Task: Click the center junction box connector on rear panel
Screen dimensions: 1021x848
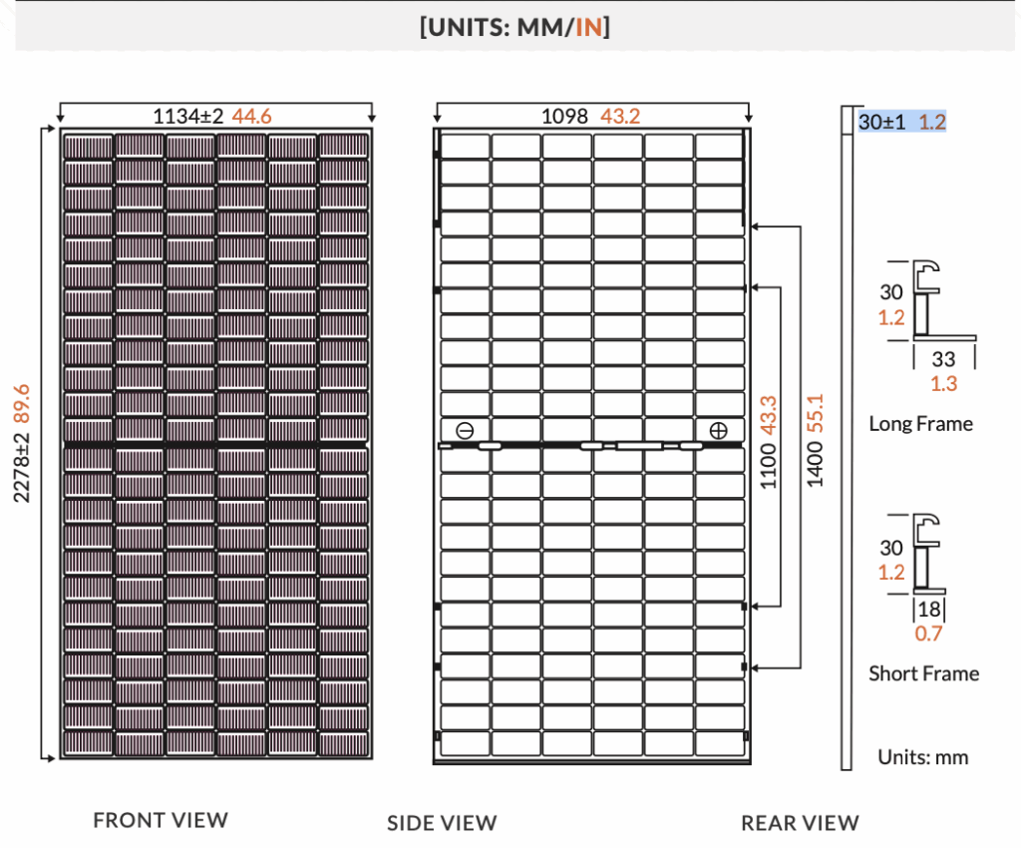Action: (x=638, y=446)
